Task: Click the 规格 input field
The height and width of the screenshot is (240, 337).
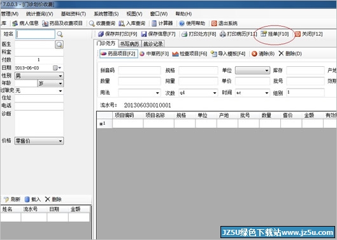Action: pyautogui.click(x=198, y=70)
